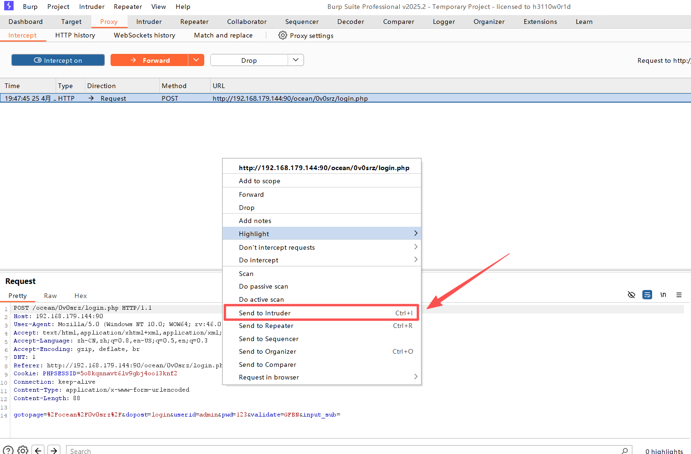Viewport: 691px width, 454px height.
Task: Switch to the Decoder tab
Action: point(350,22)
